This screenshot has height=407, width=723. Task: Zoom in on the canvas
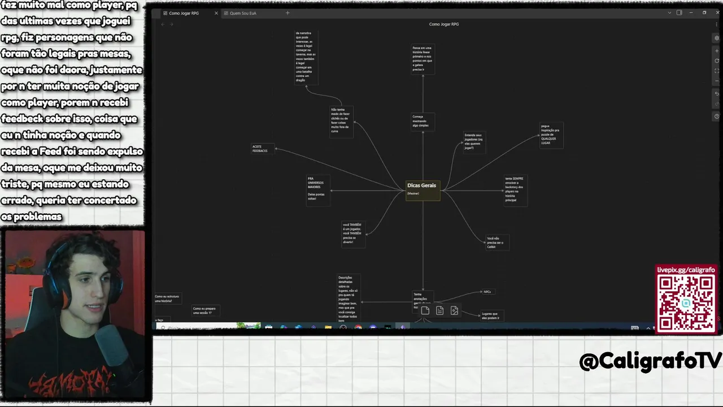tap(717, 51)
